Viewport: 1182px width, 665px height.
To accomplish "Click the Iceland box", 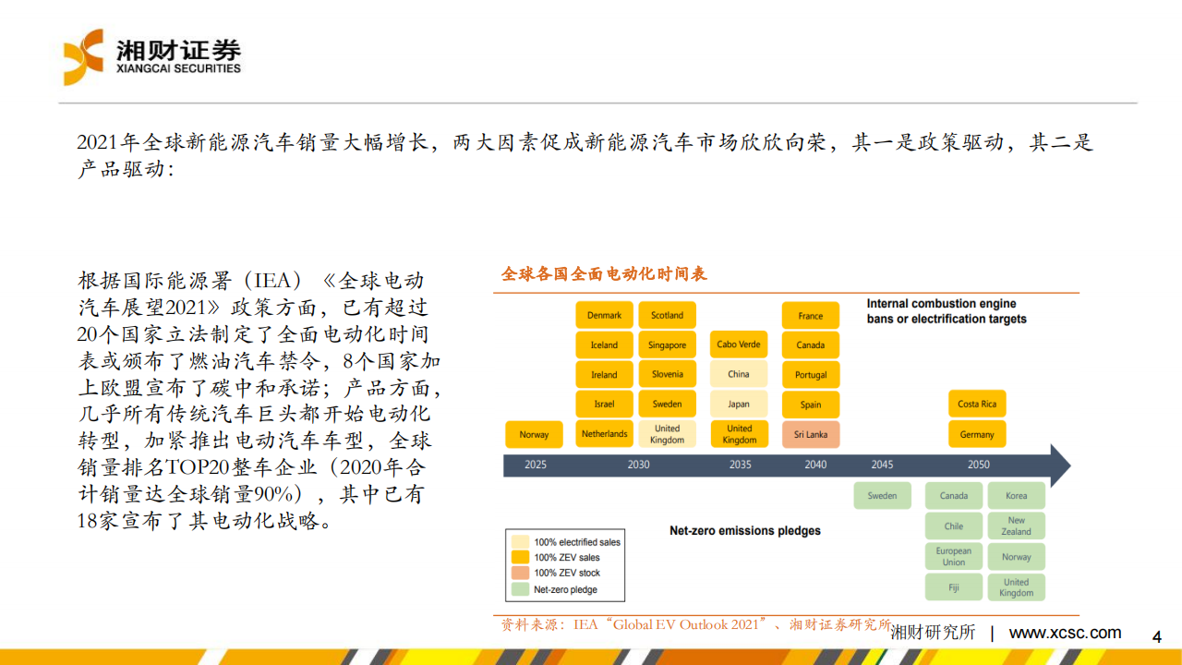I will tap(605, 345).
